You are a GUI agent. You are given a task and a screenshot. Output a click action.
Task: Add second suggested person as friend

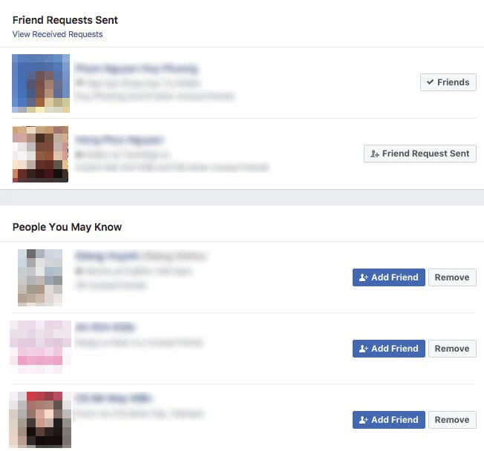tap(389, 349)
